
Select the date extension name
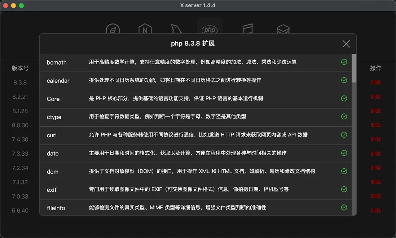coord(53,153)
